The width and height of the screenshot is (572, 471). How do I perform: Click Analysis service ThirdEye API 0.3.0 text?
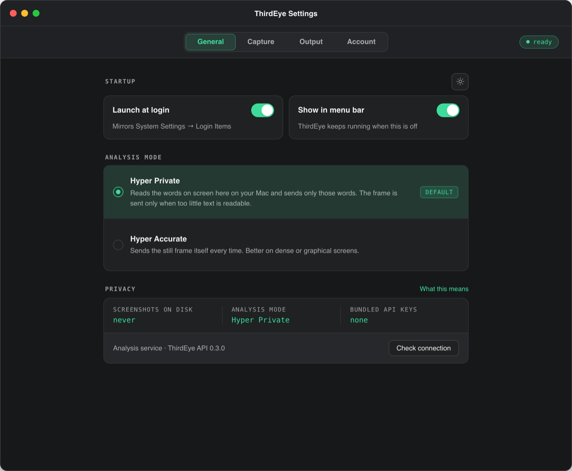tap(169, 348)
